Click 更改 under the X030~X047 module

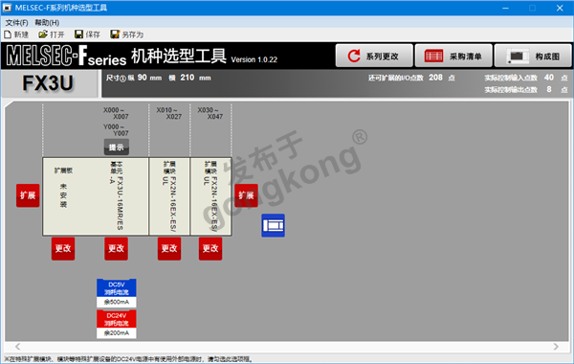coord(210,248)
